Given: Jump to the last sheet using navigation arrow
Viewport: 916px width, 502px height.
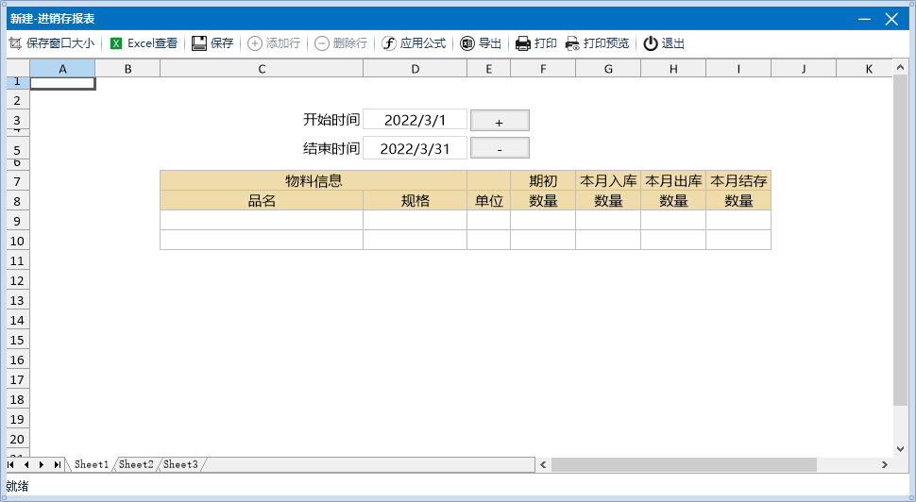Looking at the screenshot, I should click(57, 464).
